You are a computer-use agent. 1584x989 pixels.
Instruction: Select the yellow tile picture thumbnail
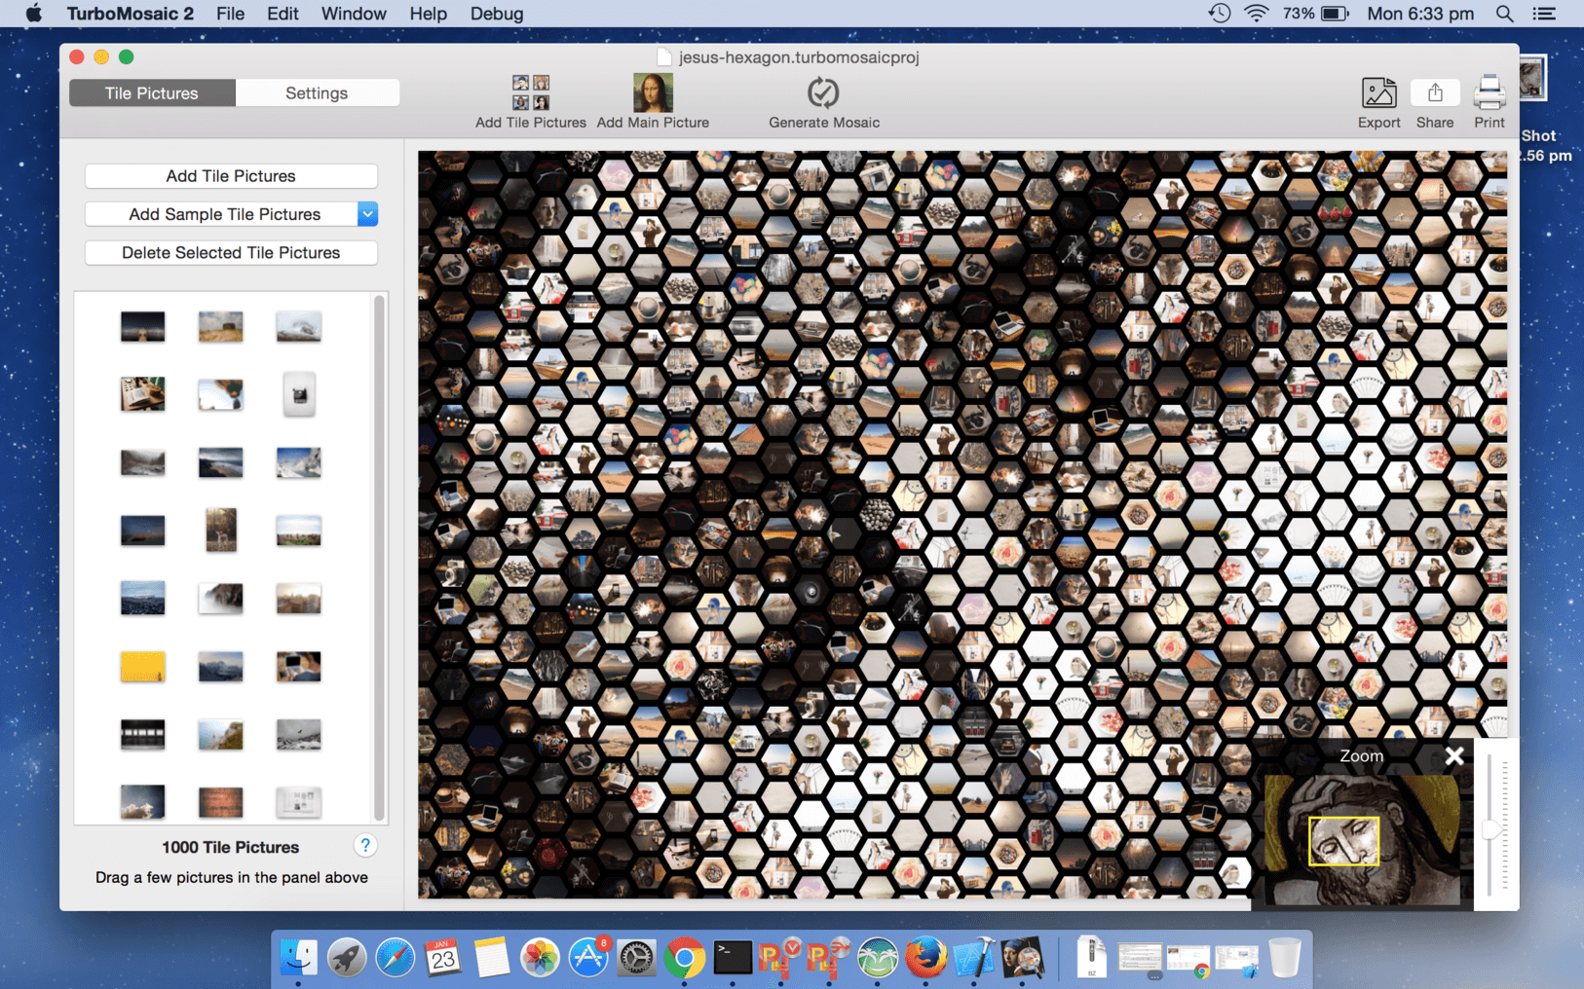tap(143, 667)
